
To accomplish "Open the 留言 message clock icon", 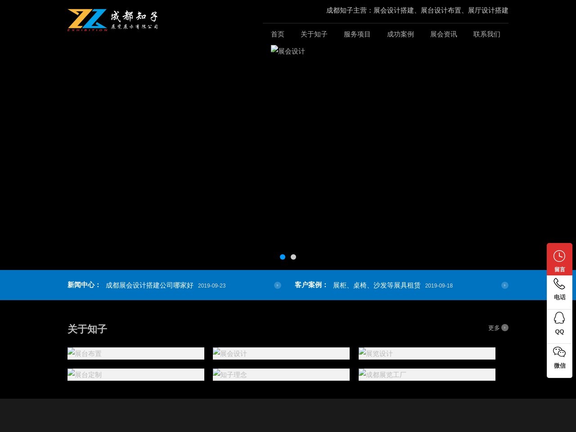I will [x=559, y=256].
